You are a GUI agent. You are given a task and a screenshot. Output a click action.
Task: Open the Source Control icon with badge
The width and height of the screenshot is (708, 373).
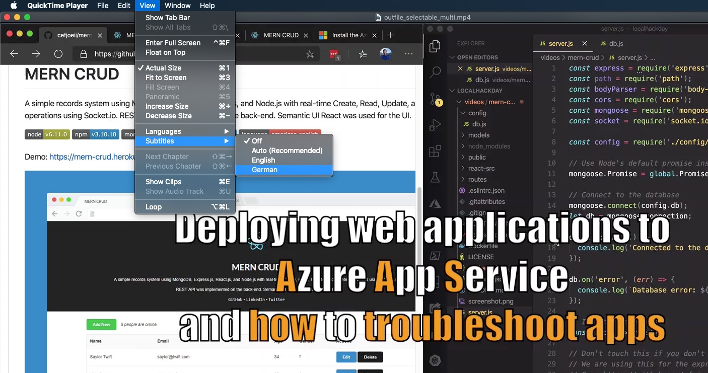pyautogui.click(x=435, y=99)
